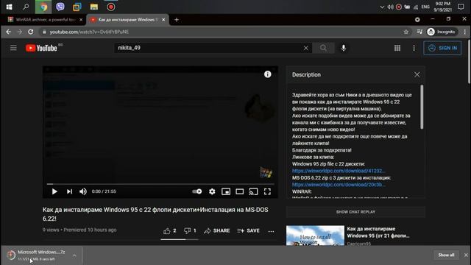Screen dimensions: 471x265
Task: Open the Chrome media control button
Action: point(419,32)
